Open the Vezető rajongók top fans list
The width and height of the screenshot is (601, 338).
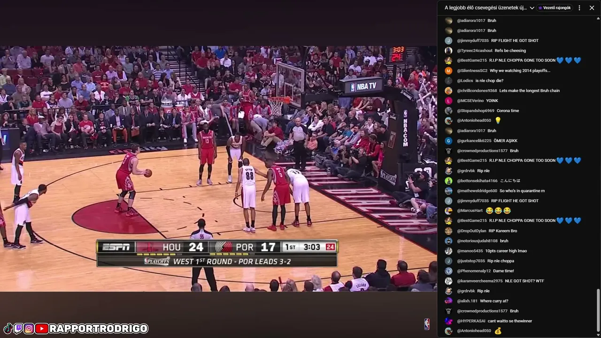(x=555, y=8)
